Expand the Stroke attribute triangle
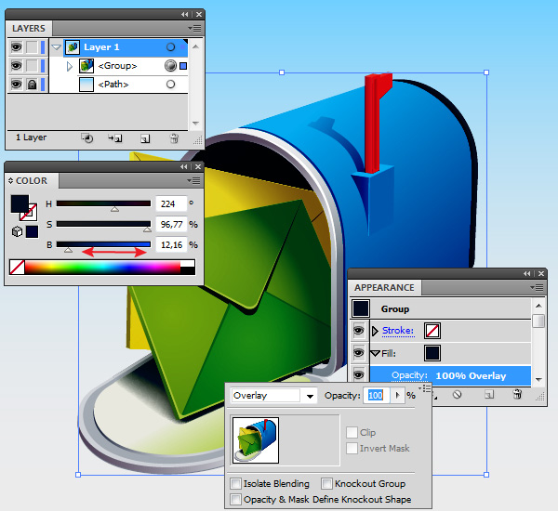Viewport: 558px width, 511px height. [x=376, y=330]
